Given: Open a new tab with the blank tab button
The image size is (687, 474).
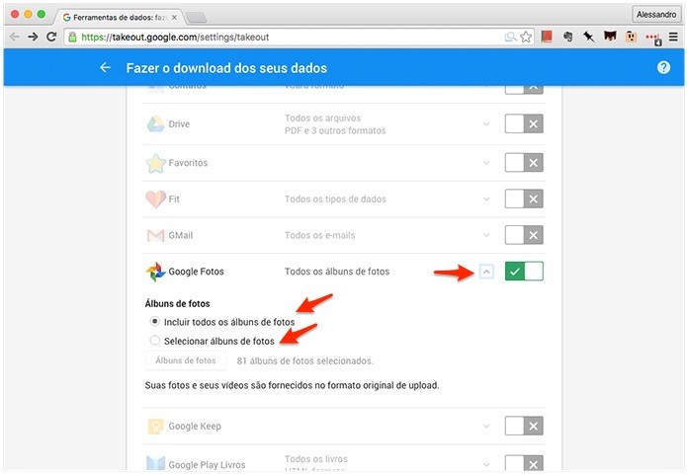Looking at the screenshot, I should (x=196, y=18).
